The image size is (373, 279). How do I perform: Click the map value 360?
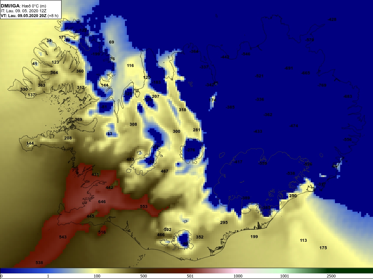click(80, 71)
